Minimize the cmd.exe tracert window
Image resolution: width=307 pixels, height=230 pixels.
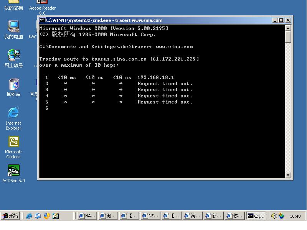[x=275, y=20]
